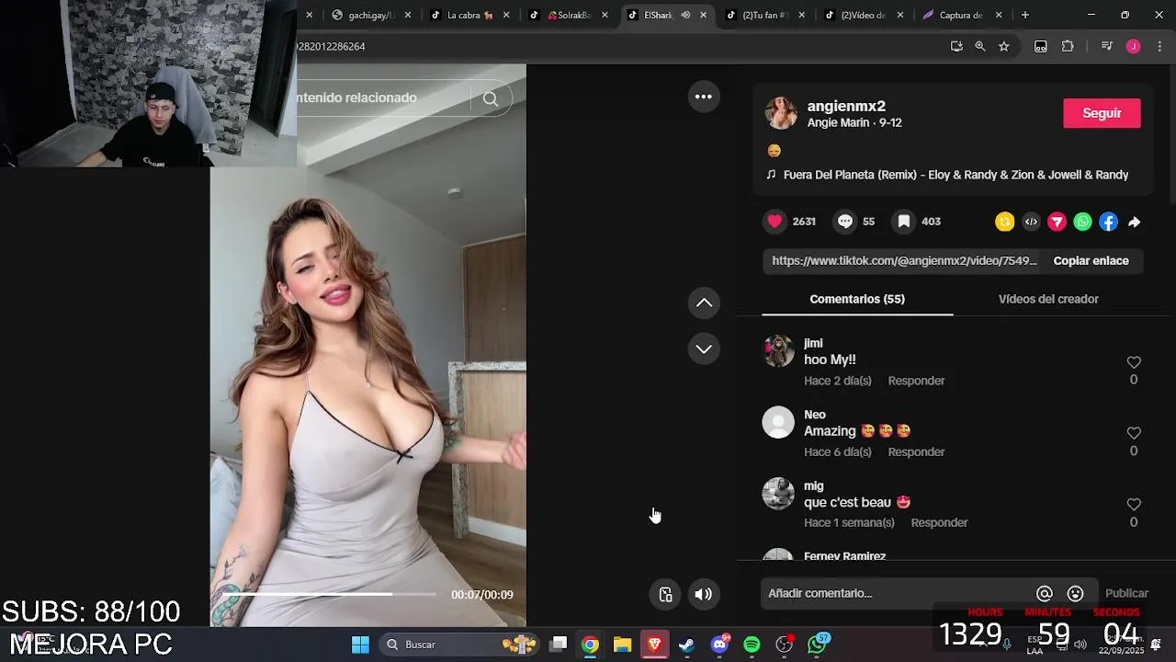Click the yellow repost icon
The image size is (1176, 662).
pyautogui.click(x=1004, y=222)
